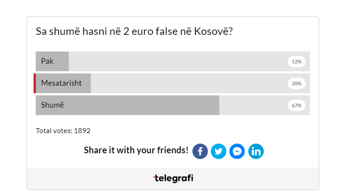Click the "Total votes: 1892" text
337x192 pixels.
tap(63, 131)
